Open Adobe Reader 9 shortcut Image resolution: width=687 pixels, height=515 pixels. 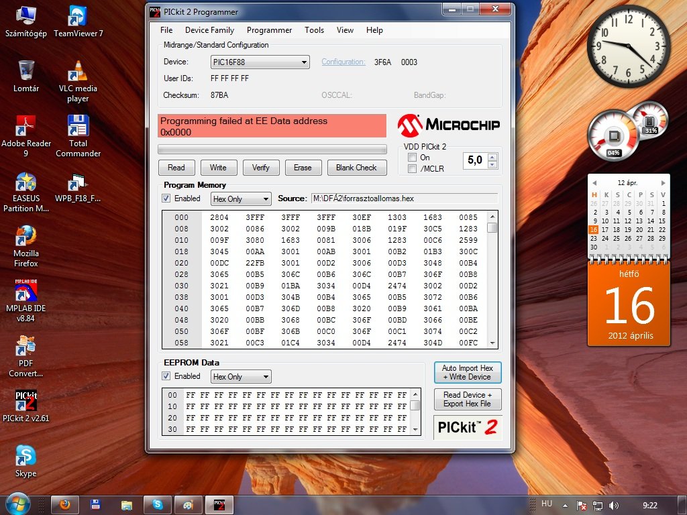click(26, 135)
